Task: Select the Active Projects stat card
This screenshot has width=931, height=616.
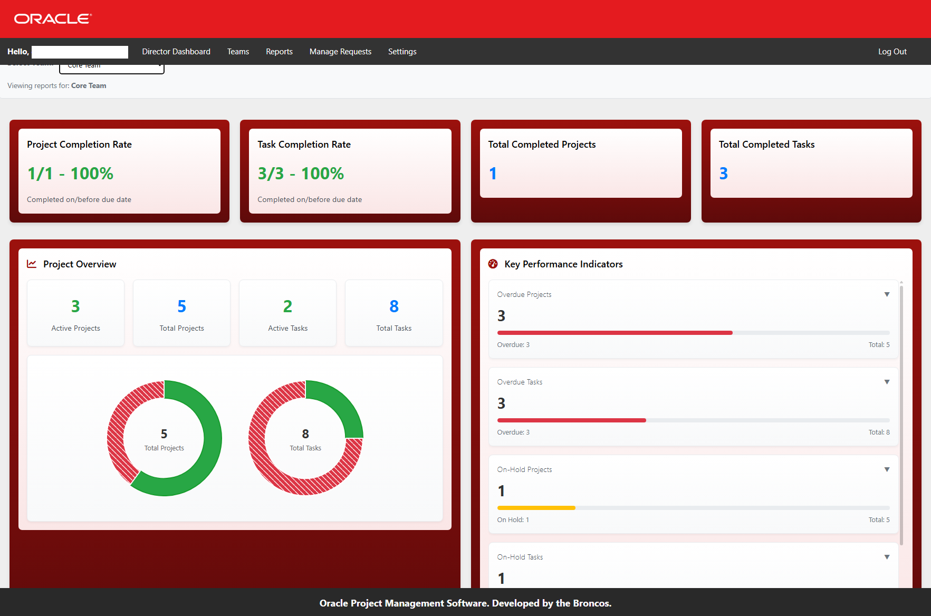Action: pos(75,313)
